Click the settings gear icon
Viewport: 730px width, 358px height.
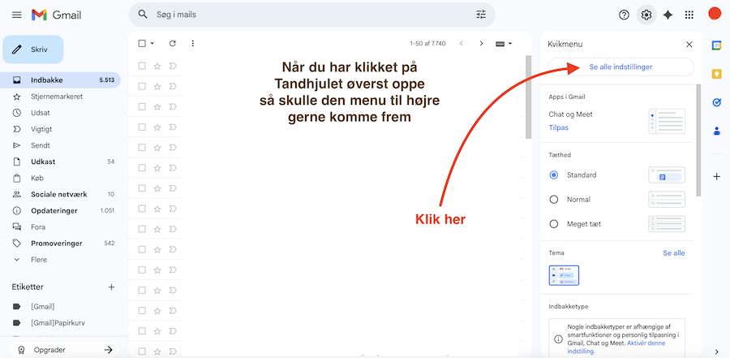(646, 15)
